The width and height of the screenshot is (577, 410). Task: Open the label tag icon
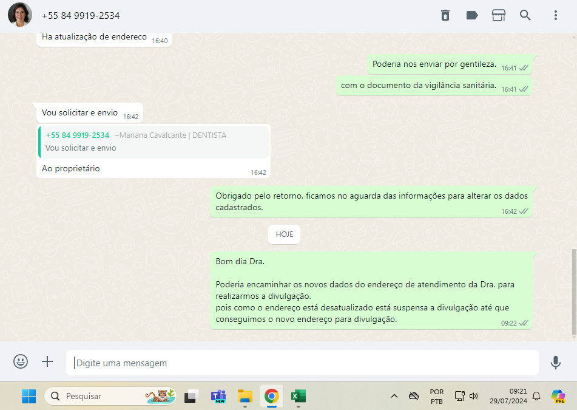472,15
